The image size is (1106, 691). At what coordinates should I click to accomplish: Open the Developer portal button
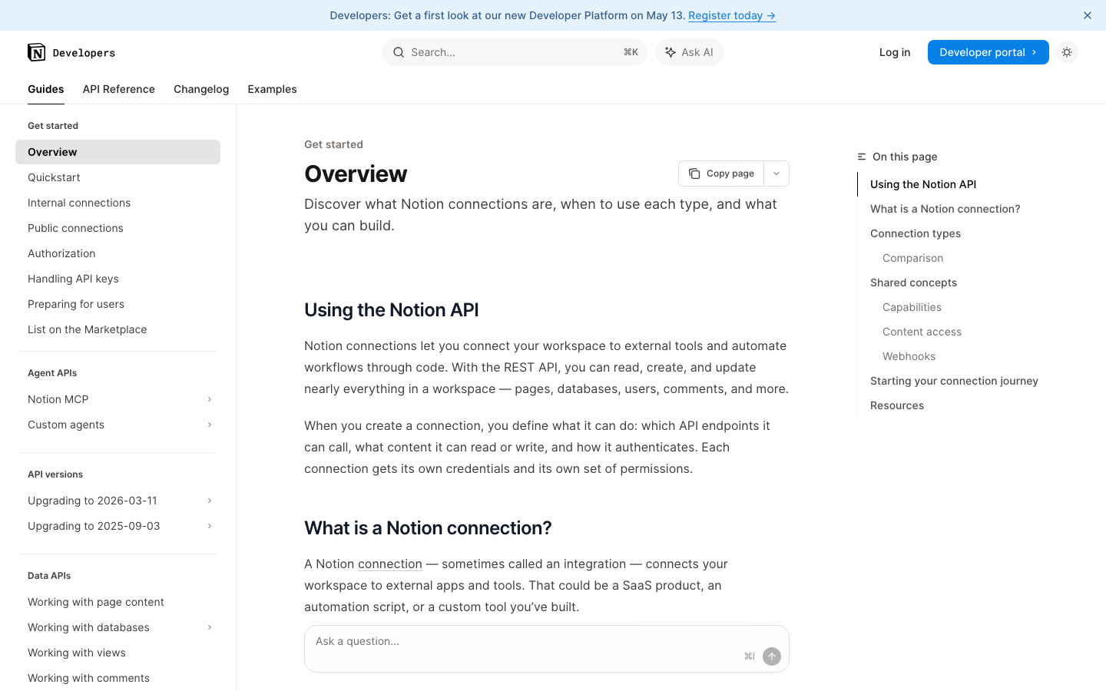988,52
